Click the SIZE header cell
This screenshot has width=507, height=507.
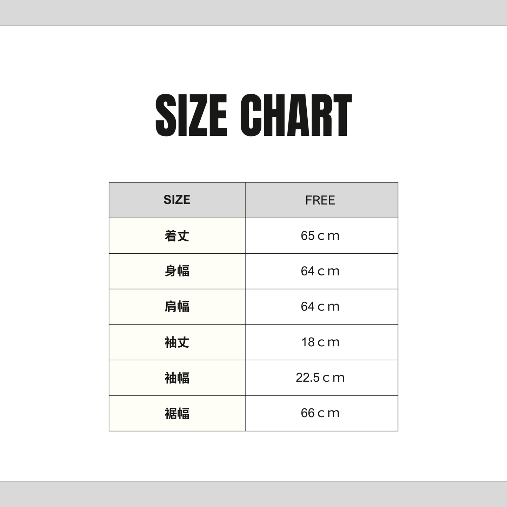177,200
